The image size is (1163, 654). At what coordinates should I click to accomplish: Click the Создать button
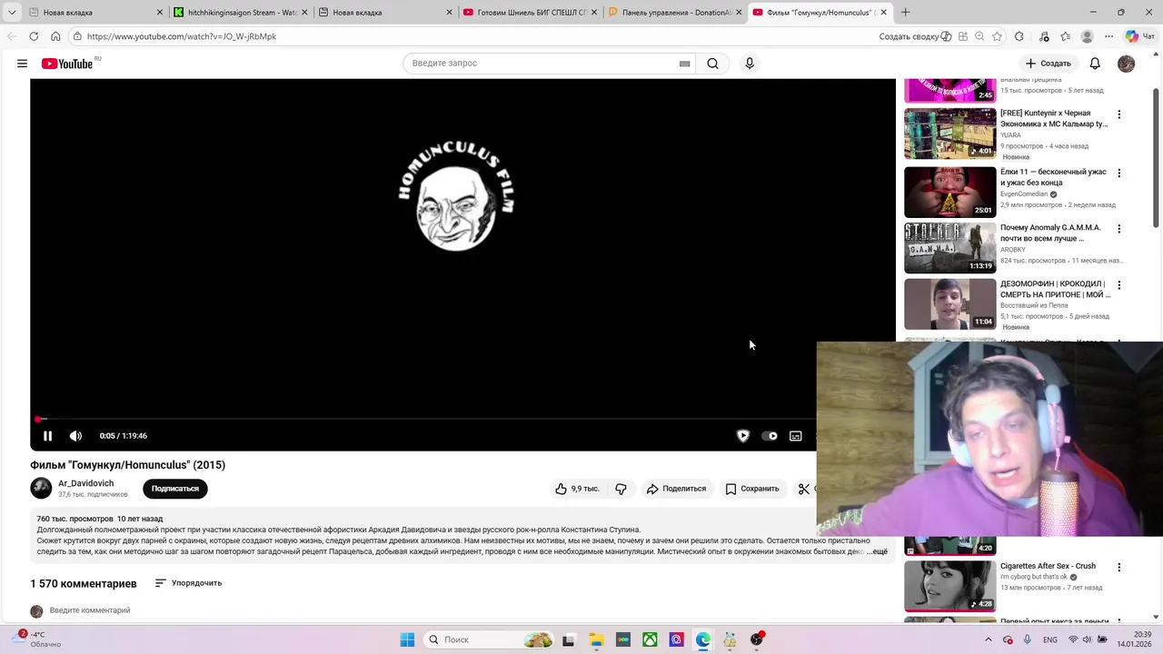(x=1049, y=64)
